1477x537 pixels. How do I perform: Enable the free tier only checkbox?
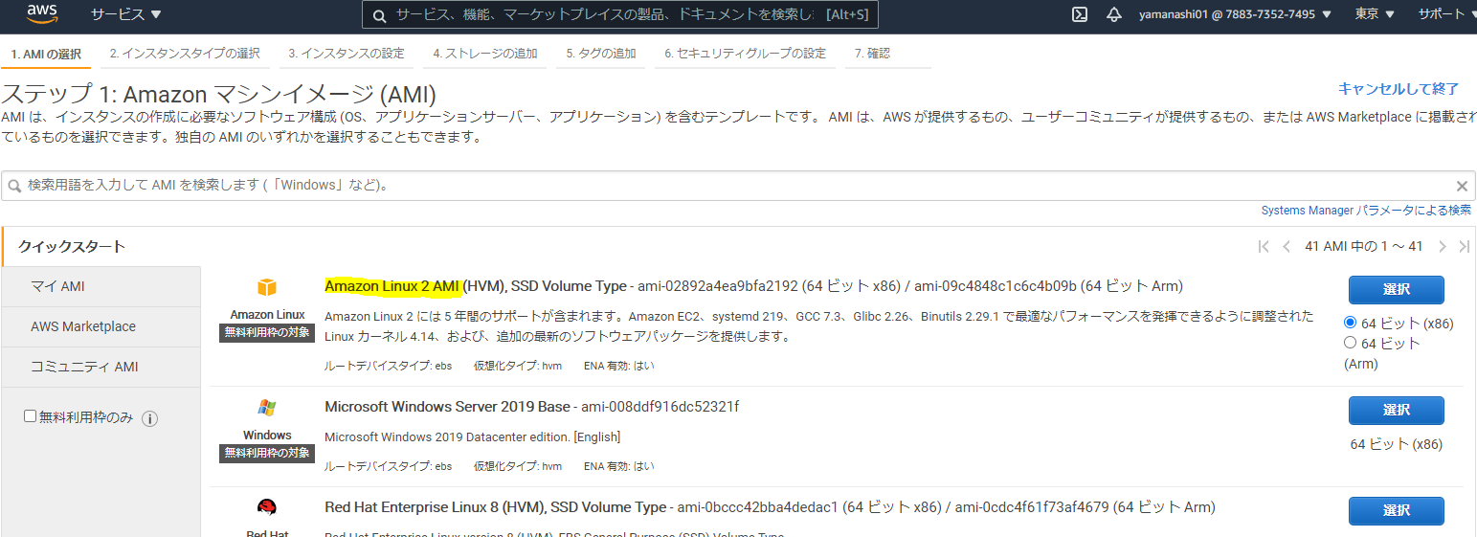[30, 416]
